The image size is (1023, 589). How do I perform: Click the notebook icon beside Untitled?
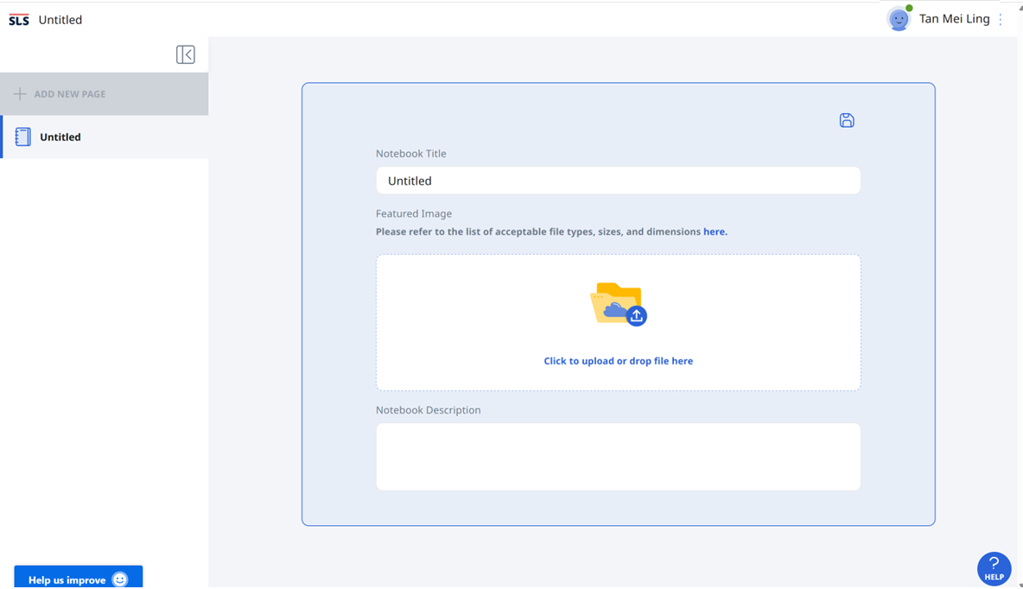click(x=23, y=136)
